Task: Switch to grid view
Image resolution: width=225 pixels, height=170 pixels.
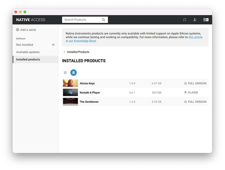Action: pos(65,72)
